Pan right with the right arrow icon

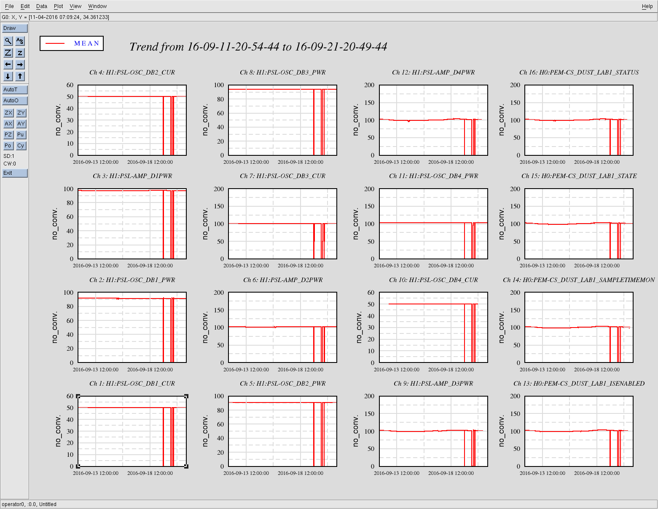click(20, 64)
